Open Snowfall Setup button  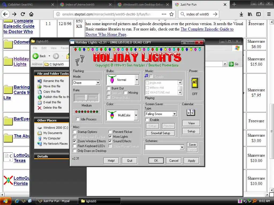161,133
